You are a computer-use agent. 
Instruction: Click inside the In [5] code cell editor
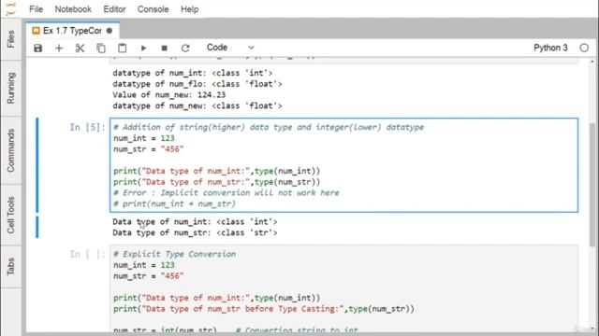point(343,165)
